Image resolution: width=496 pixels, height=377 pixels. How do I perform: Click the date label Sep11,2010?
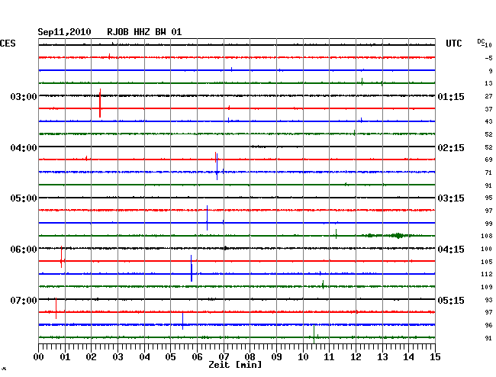64,32
